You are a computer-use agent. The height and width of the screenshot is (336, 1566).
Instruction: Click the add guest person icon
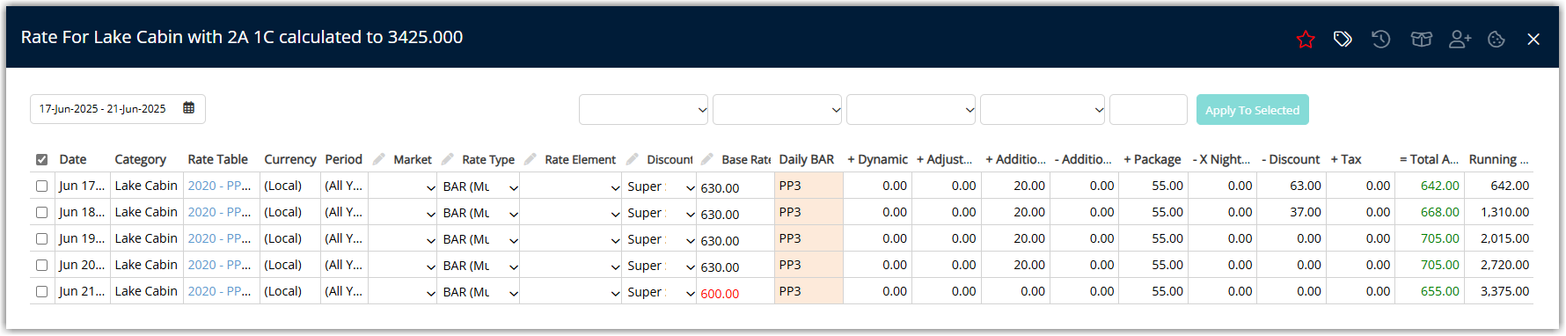click(x=1460, y=39)
